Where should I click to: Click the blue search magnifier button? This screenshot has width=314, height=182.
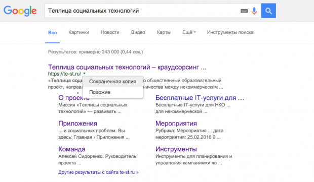pos(268,11)
